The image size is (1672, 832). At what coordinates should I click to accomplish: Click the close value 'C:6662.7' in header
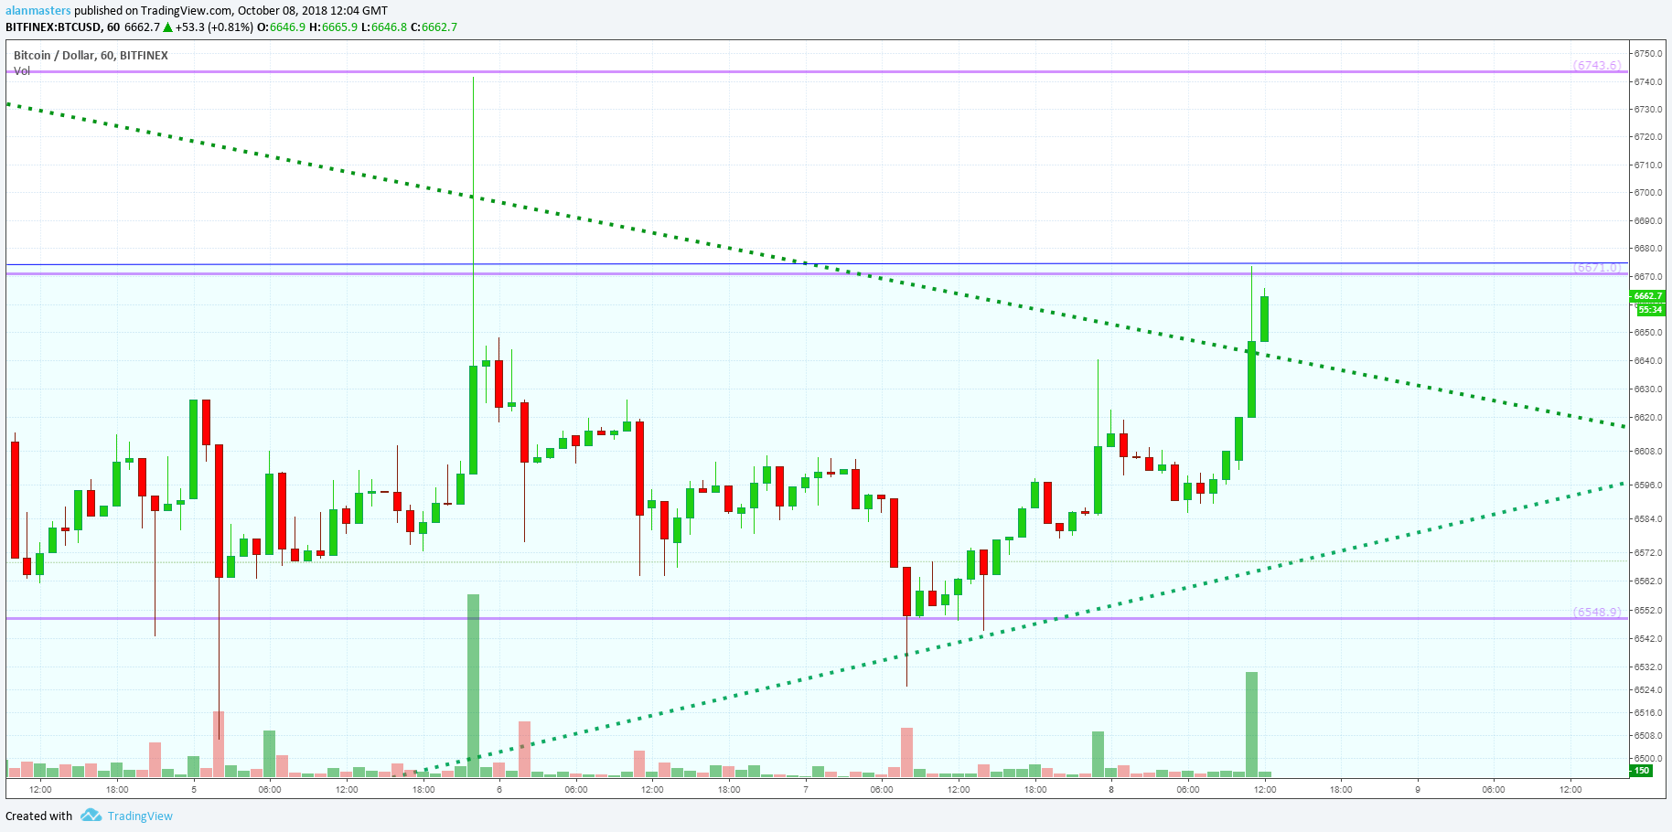(434, 27)
